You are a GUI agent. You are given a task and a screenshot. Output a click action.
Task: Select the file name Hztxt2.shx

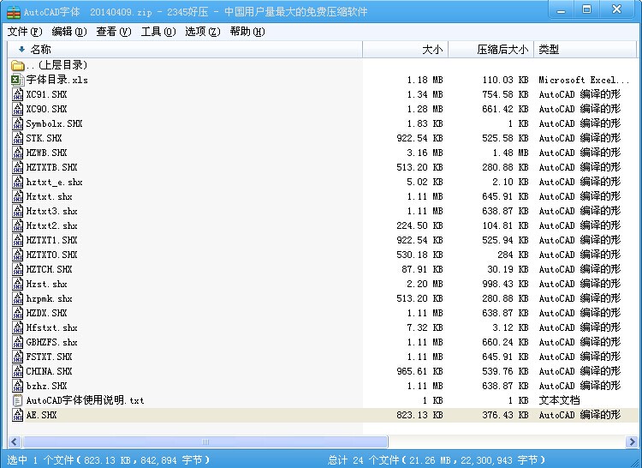click(51, 225)
